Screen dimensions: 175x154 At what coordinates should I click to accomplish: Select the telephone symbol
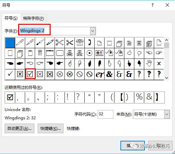point(80,43)
